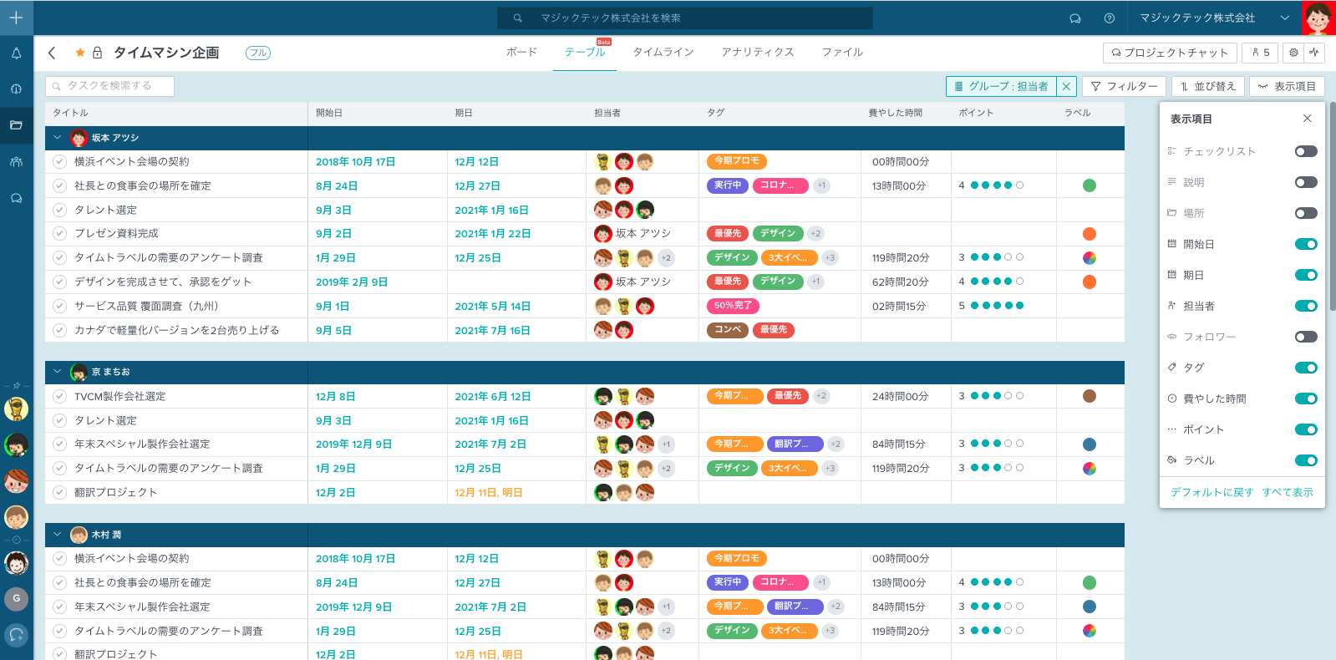Collapse the 京 まちお group
Image resolution: width=1336 pixels, height=660 pixels.
click(x=57, y=372)
